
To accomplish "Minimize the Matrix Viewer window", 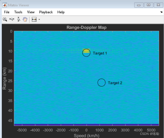I will (x=139, y=5).
